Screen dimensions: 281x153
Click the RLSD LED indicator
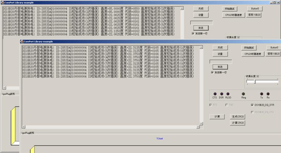228,94
